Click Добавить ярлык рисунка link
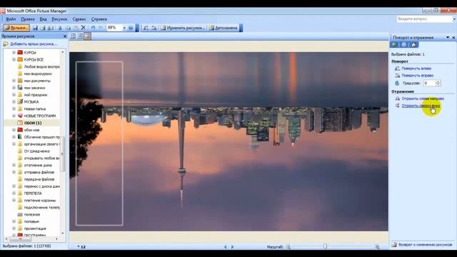Screen dimensions: 457x257 click(34, 44)
